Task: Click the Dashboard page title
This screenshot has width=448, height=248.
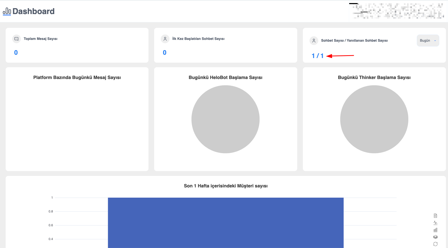Action: (x=33, y=11)
